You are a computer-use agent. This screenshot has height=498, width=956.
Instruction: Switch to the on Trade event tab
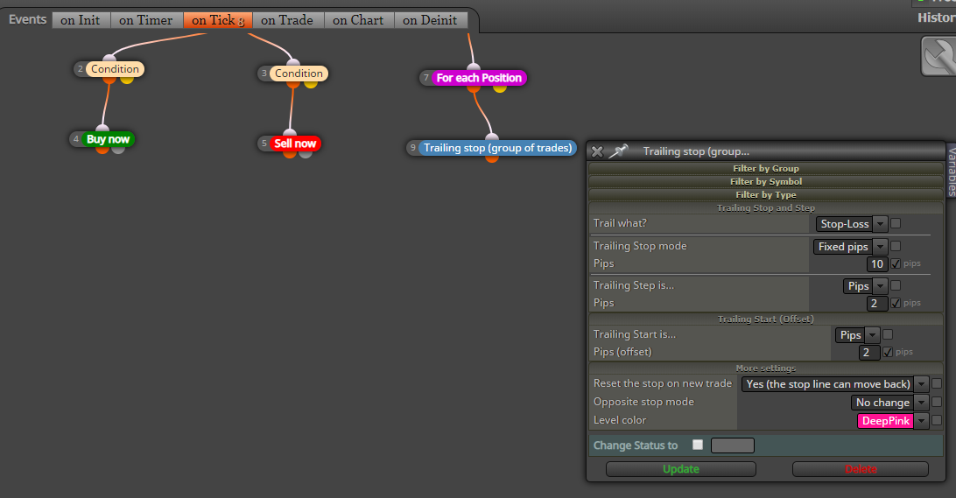point(288,20)
